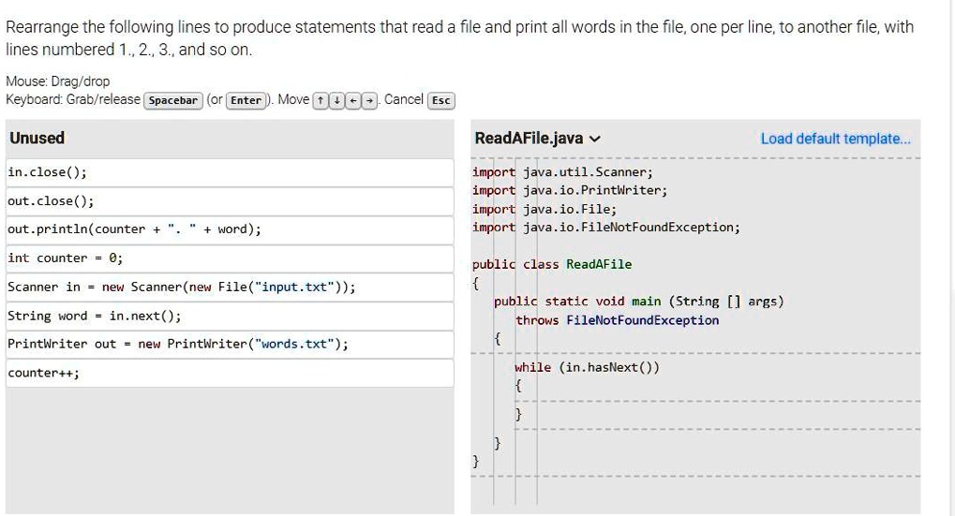Click the import java.io.File; line
This screenshot has height=516, width=955.
point(544,210)
